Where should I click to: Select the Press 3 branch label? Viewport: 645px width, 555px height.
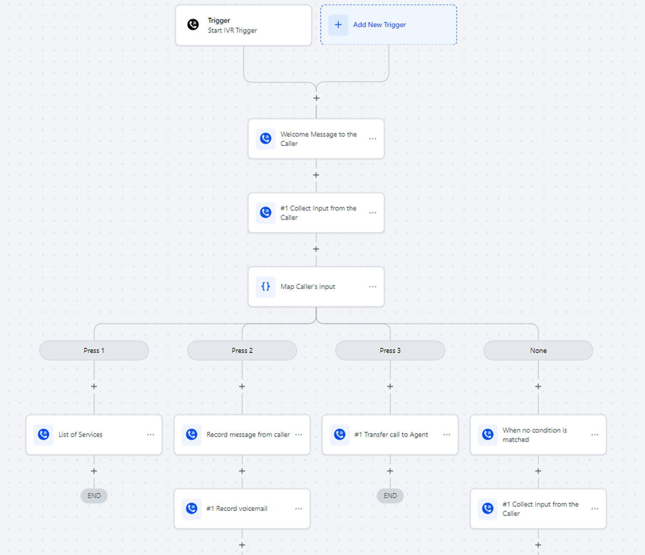click(x=390, y=350)
